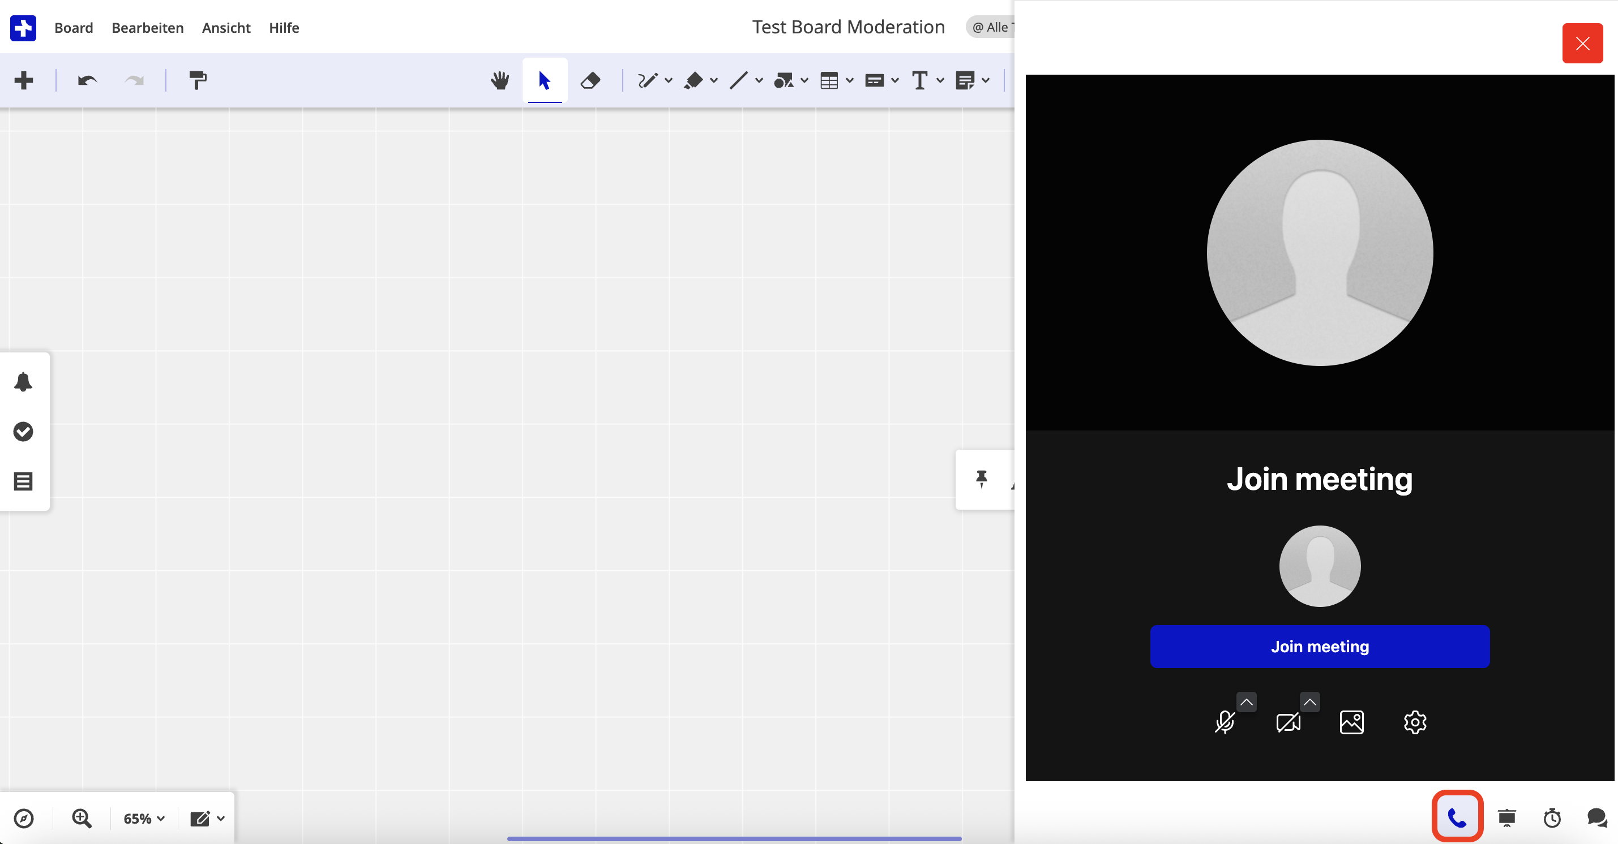The height and width of the screenshot is (844, 1618).
Task: Select the Hand pan tool
Action: (499, 80)
